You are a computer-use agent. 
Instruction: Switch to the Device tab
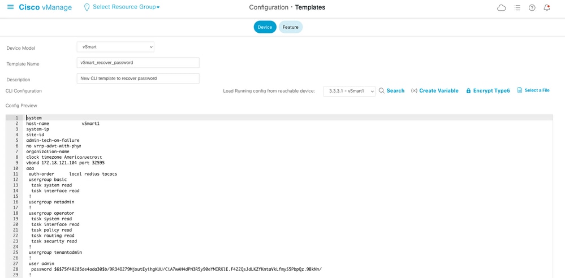pos(265,27)
